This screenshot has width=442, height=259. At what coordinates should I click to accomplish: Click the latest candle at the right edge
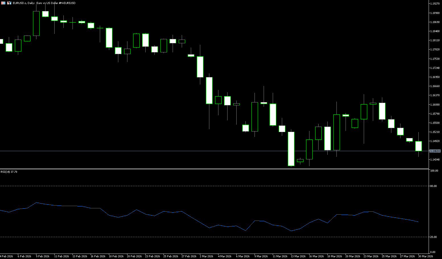418,146
